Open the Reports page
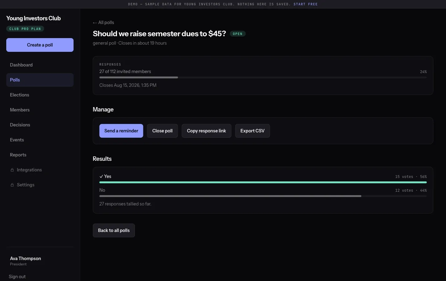This screenshot has height=281, width=446. 40,155
